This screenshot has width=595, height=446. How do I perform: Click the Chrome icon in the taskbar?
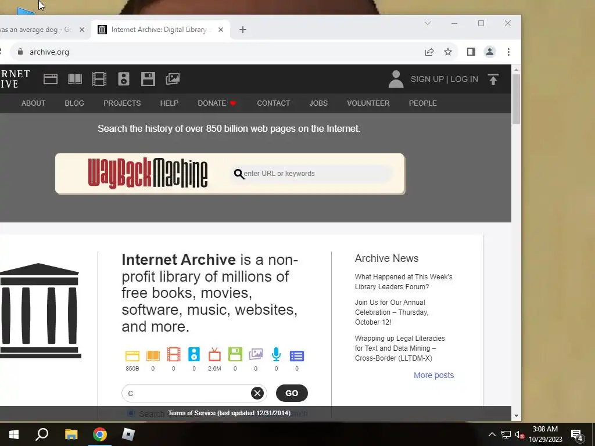click(100, 434)
